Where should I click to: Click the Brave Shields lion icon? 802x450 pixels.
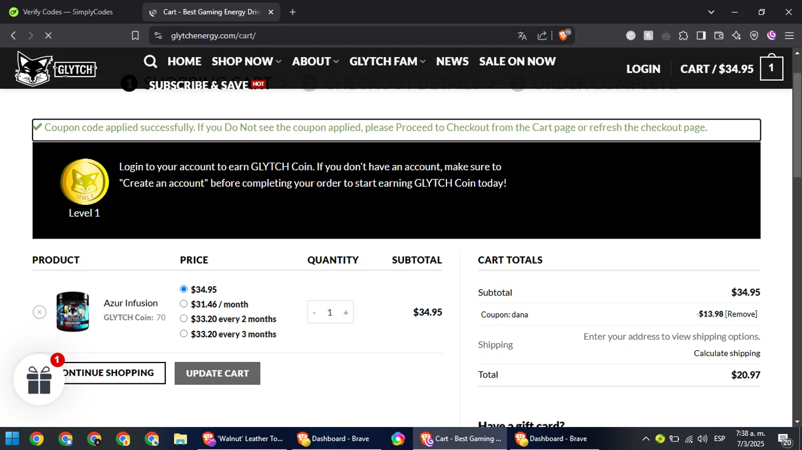(x=564, y=35)
